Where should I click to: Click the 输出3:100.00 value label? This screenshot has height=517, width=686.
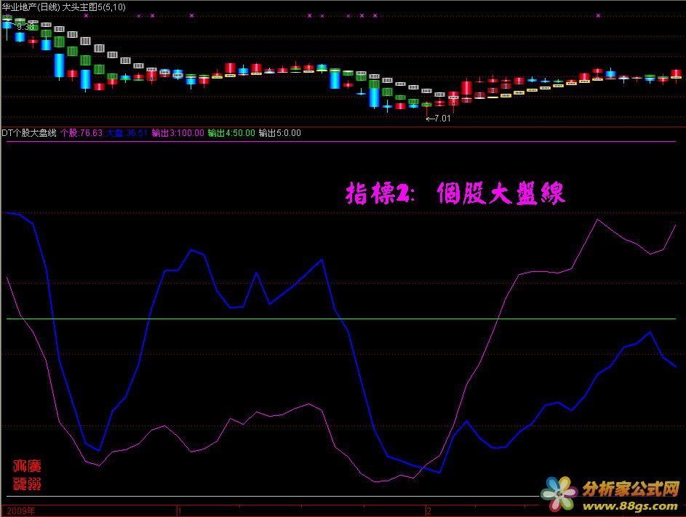(x=178, y=133)
